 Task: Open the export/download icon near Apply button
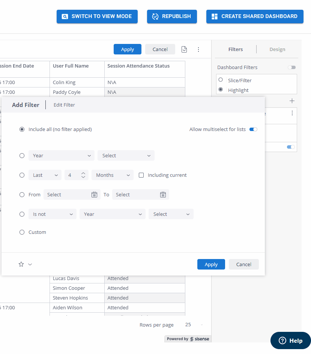pyautogui.click(x=184, y=49)
